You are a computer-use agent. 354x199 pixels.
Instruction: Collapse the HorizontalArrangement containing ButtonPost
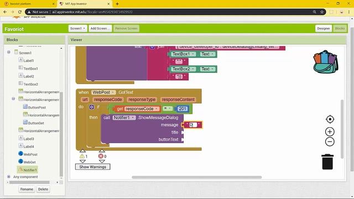pos(13,99)
